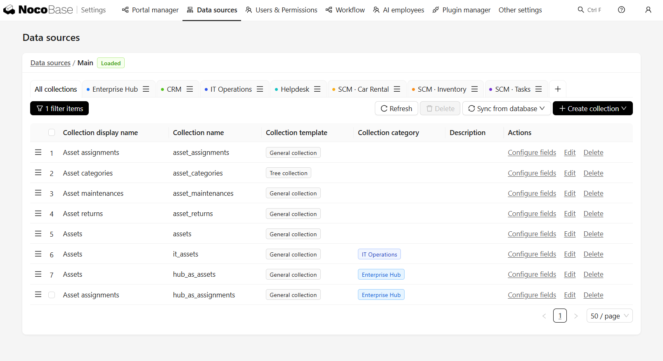The image size is (663, 361).
Task: Click the Enterprise Hub tag on hub_as_assets row
Action: (x=381, y=275)
